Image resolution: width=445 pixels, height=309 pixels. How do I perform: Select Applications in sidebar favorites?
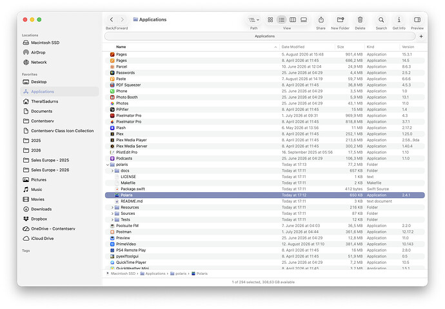(x=59, y=92)
